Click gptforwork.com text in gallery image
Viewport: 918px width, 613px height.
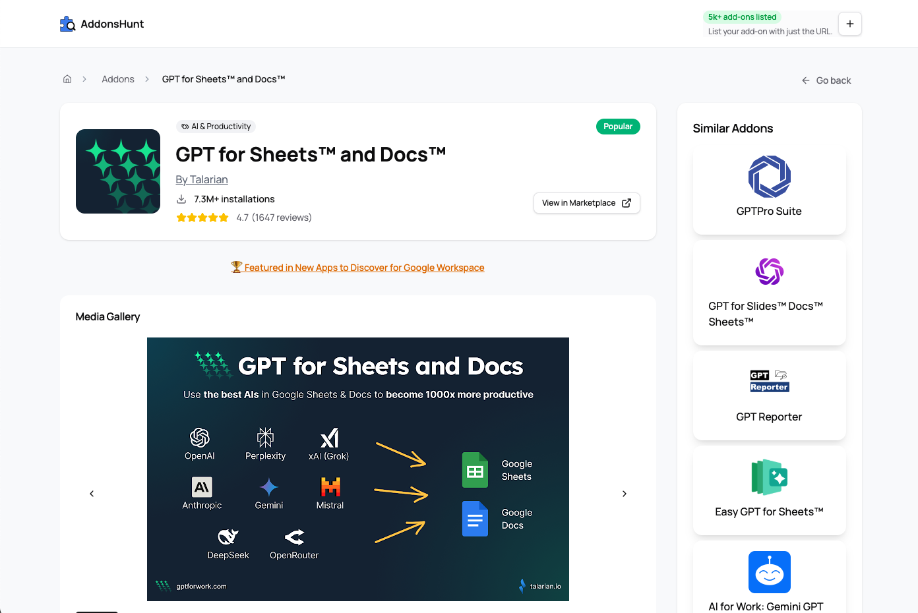[x=201, y=586]
